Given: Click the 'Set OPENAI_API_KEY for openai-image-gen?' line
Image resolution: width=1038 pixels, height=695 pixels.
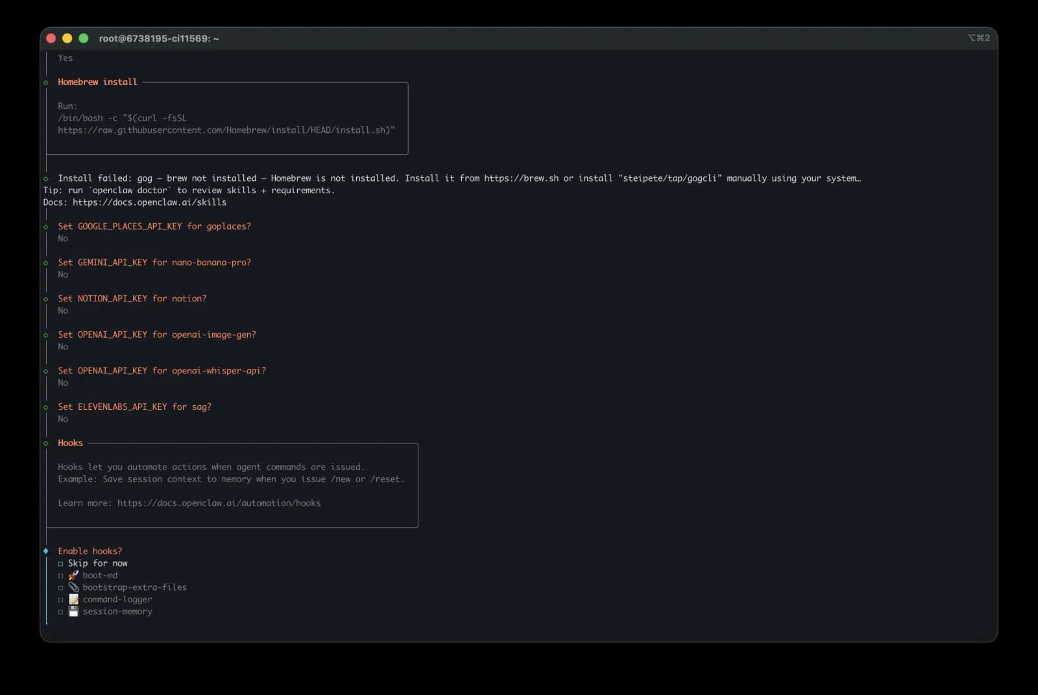Looking at the screenshot, I should 157,335.
